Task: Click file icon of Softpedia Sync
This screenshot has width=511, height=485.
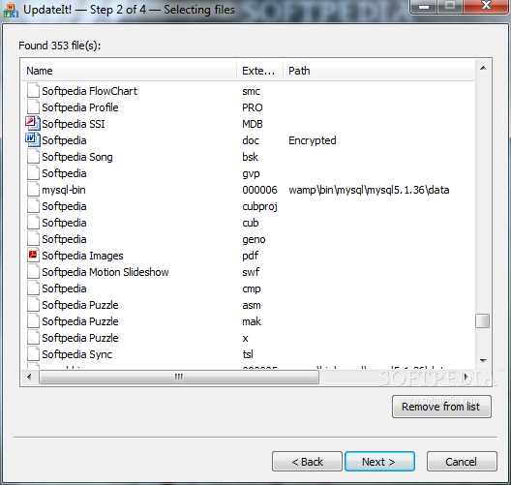Action: [x=33, y=353]
